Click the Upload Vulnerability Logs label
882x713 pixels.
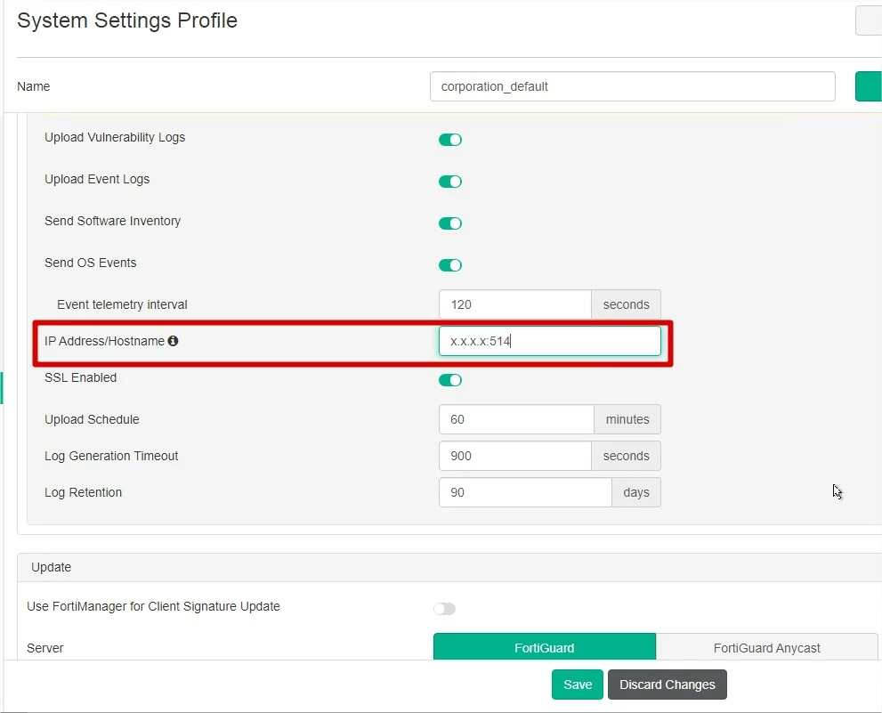tap(115, 137)
